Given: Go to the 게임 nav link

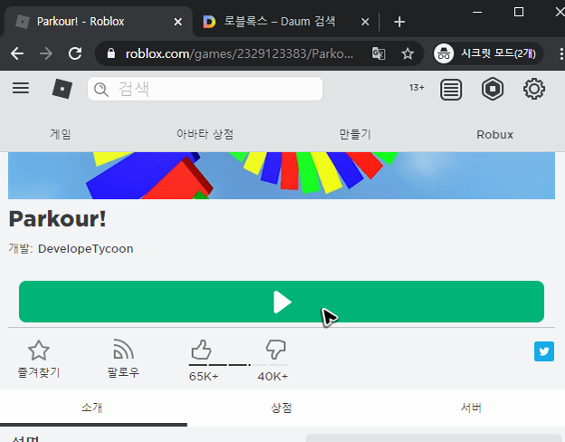Looking at the screenshot, I should 60,134.
